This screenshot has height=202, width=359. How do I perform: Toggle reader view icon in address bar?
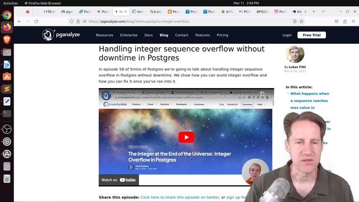coord(295,21)
